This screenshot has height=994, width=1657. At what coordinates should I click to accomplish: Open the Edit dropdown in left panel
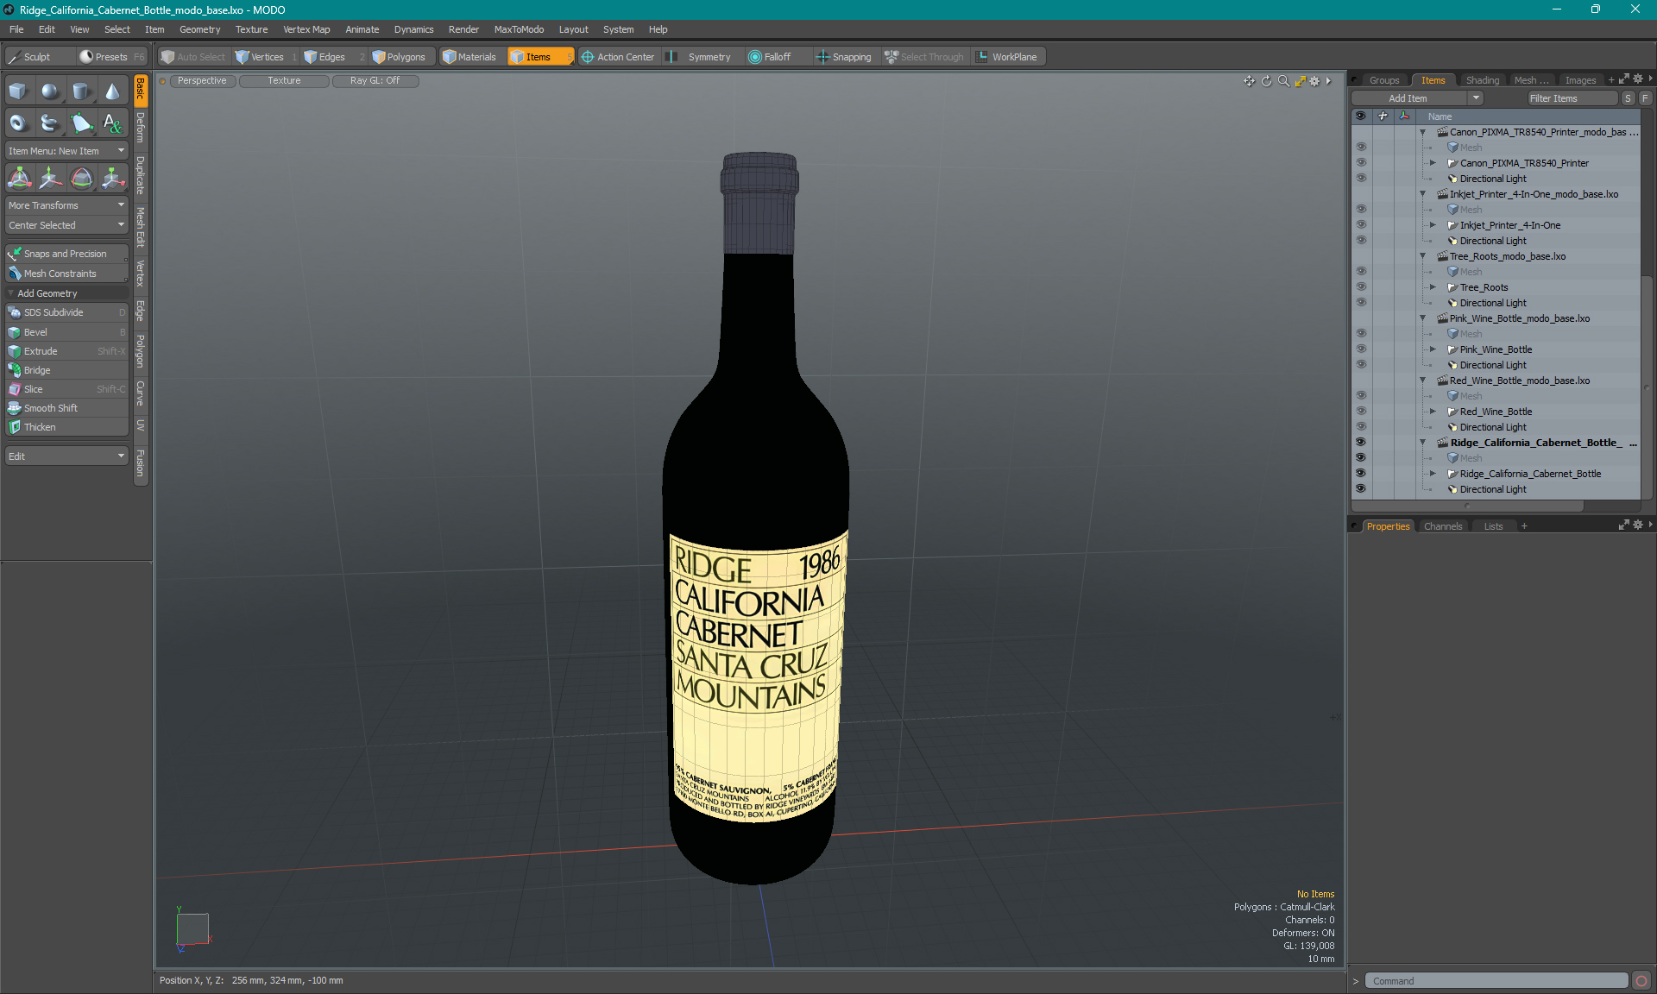pos(66,456)
